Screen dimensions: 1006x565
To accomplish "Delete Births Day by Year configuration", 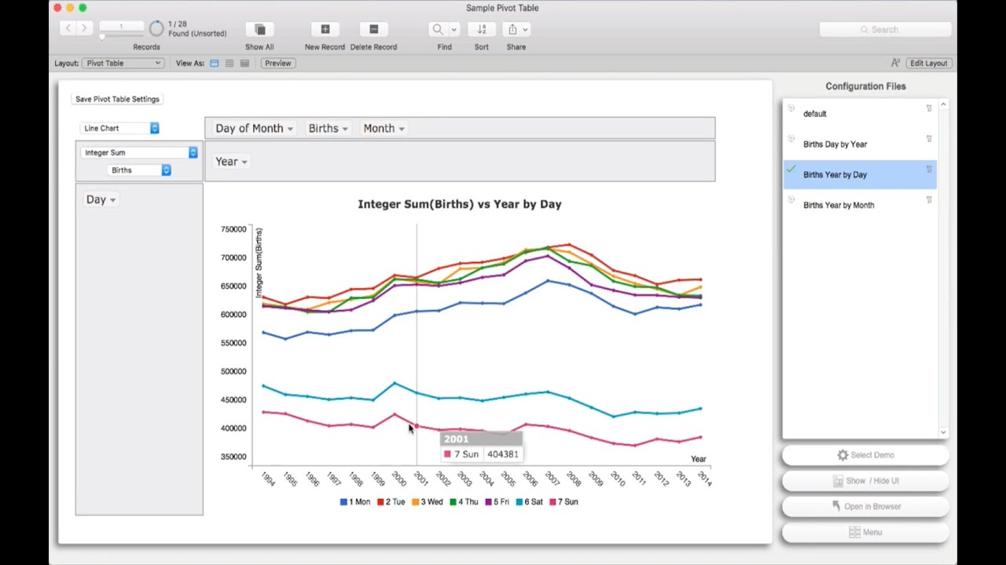I will (929, 139).
